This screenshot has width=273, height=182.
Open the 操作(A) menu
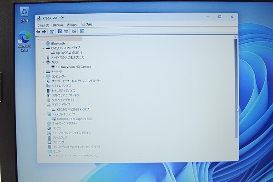click(x=58, y=25)
